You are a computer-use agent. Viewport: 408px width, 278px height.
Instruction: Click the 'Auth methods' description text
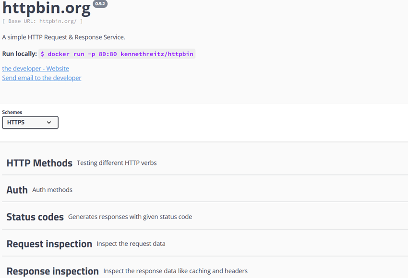(x=52, y=190)
